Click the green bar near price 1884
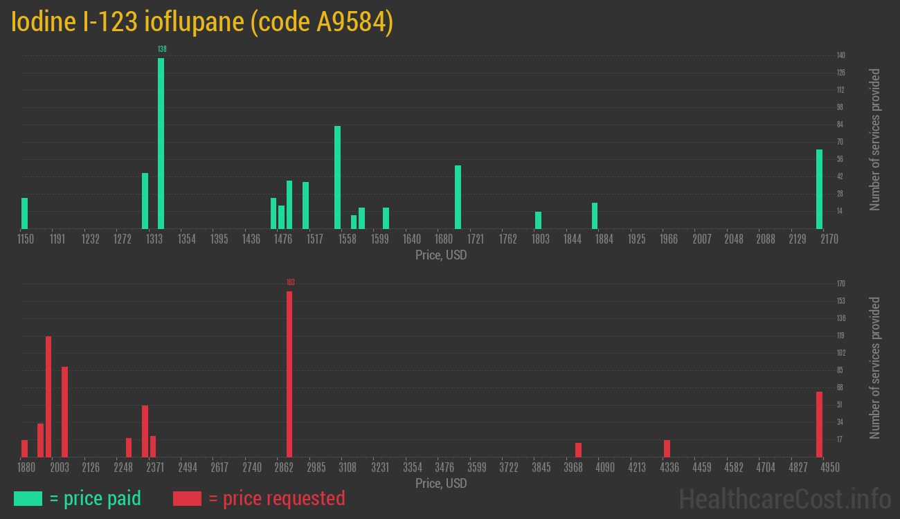The height and width of the screenshot is (519, 900). tap(595, 215)
